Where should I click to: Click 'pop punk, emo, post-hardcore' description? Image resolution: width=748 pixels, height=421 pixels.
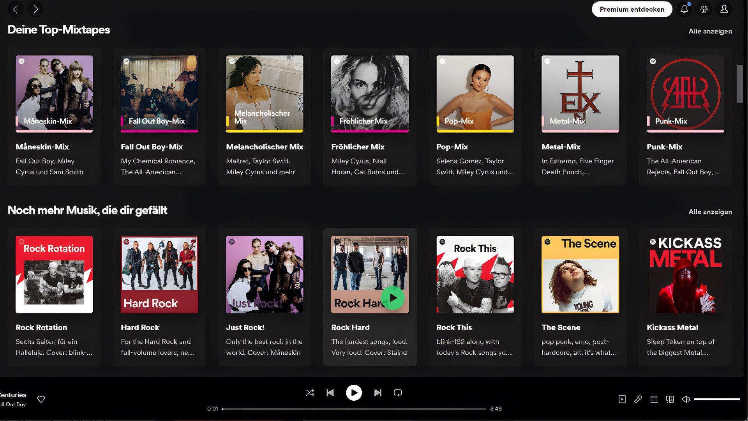579,347
